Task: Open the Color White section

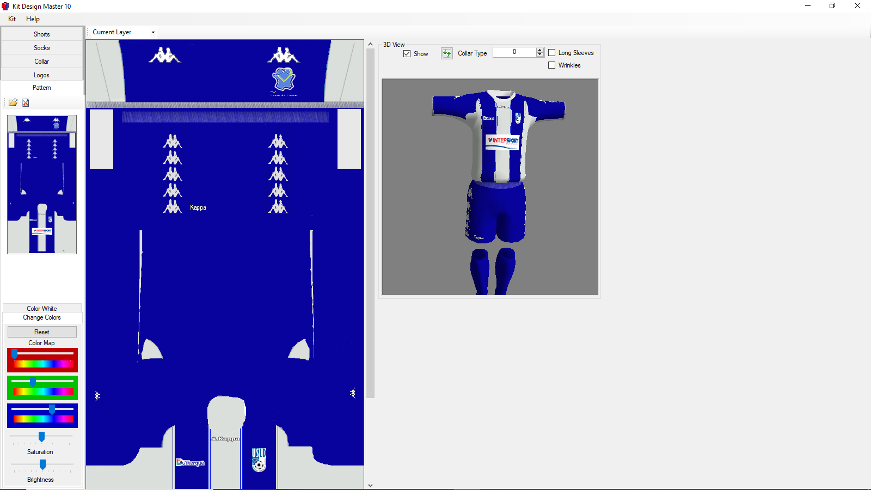Action: (x=42, y=308)
